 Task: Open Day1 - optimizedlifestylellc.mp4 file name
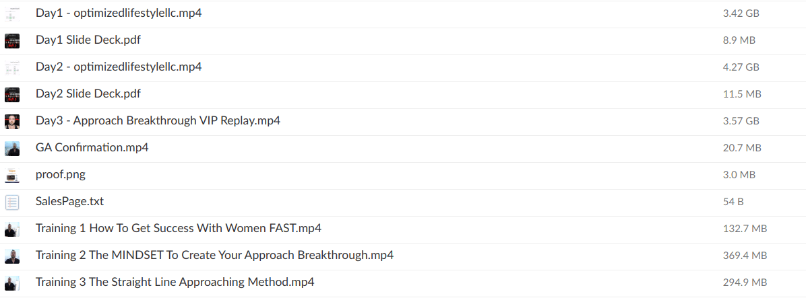tap(119, 13)
